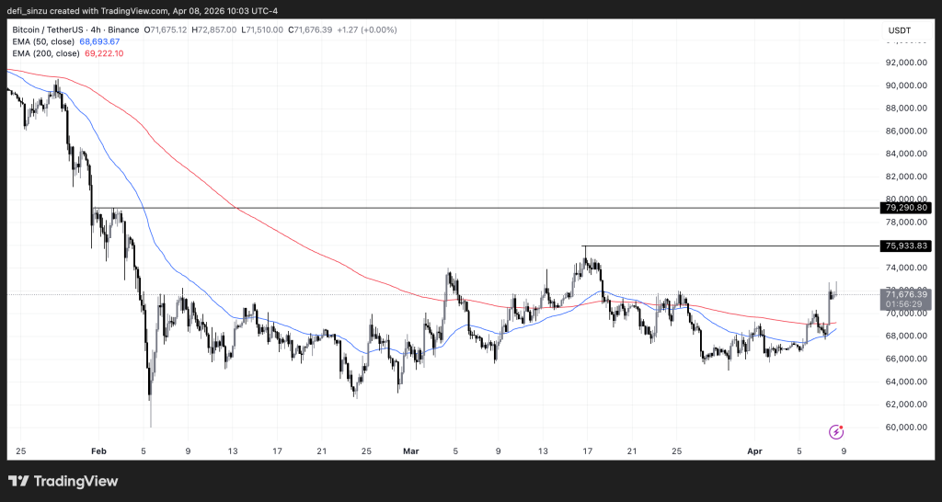Click the 60,000.00 price axis level
Screen dimensions: 942x502
click(906, 427)
